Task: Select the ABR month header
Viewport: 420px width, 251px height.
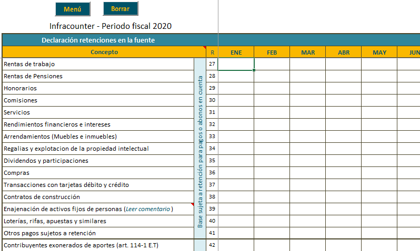Action: click(x=343, y=52)
